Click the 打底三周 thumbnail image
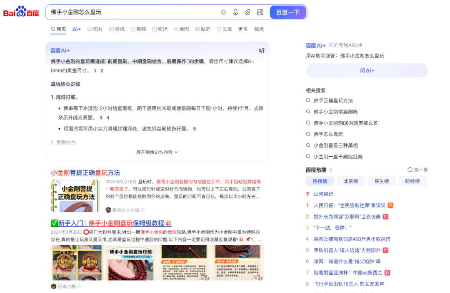 click(77, 263)
